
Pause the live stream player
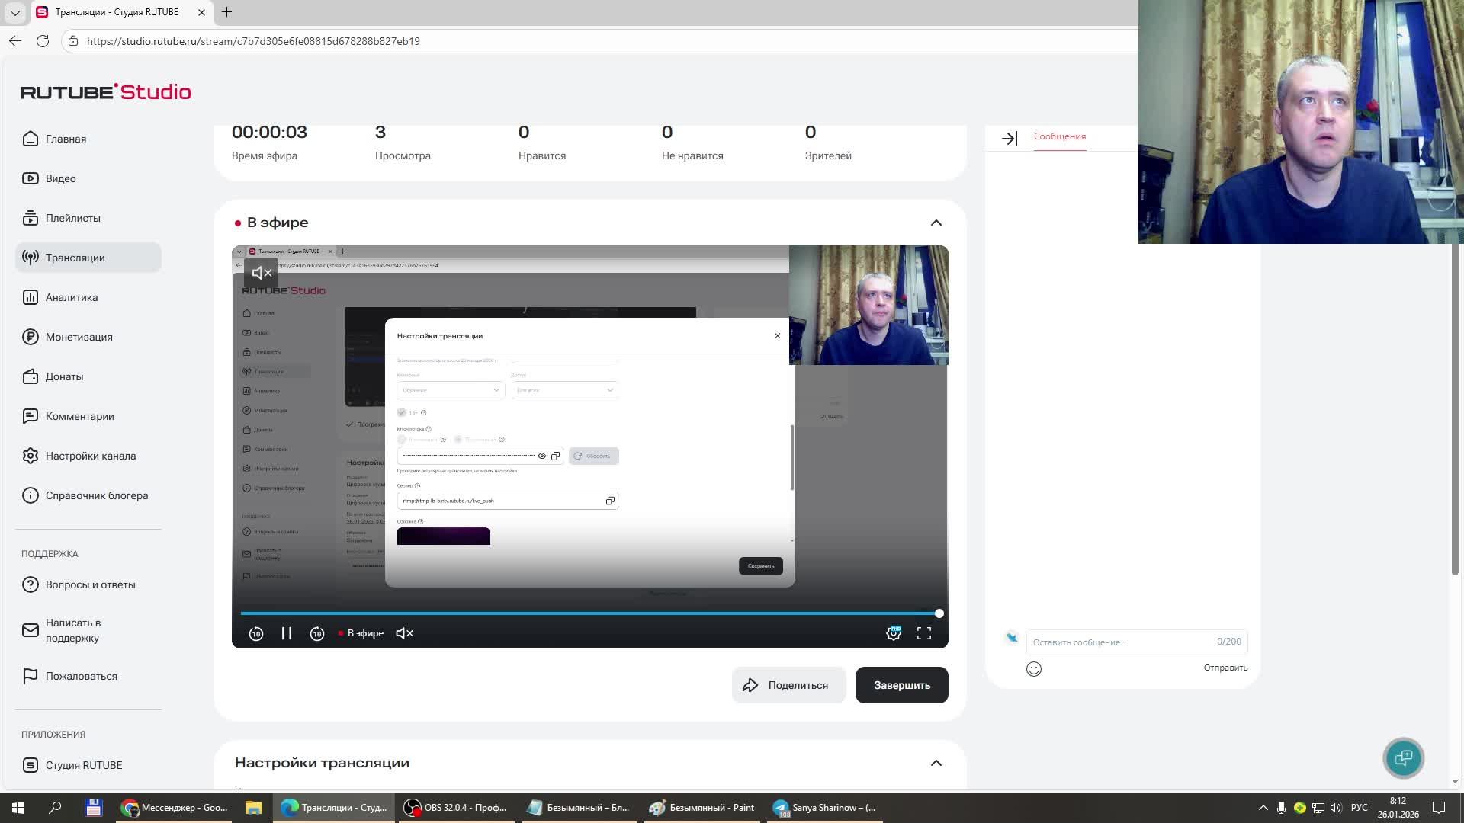coord(287,633)
